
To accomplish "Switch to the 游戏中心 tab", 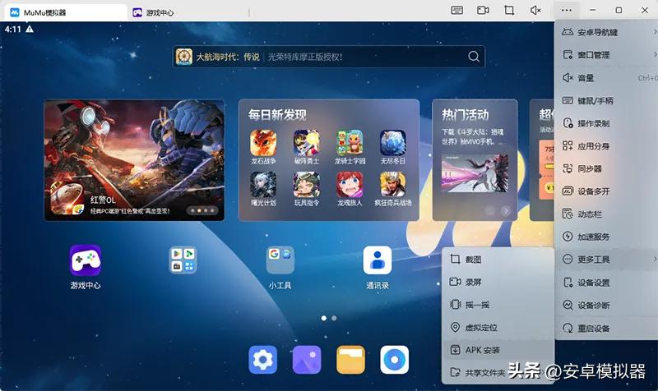I will click(x=159, y=12).
